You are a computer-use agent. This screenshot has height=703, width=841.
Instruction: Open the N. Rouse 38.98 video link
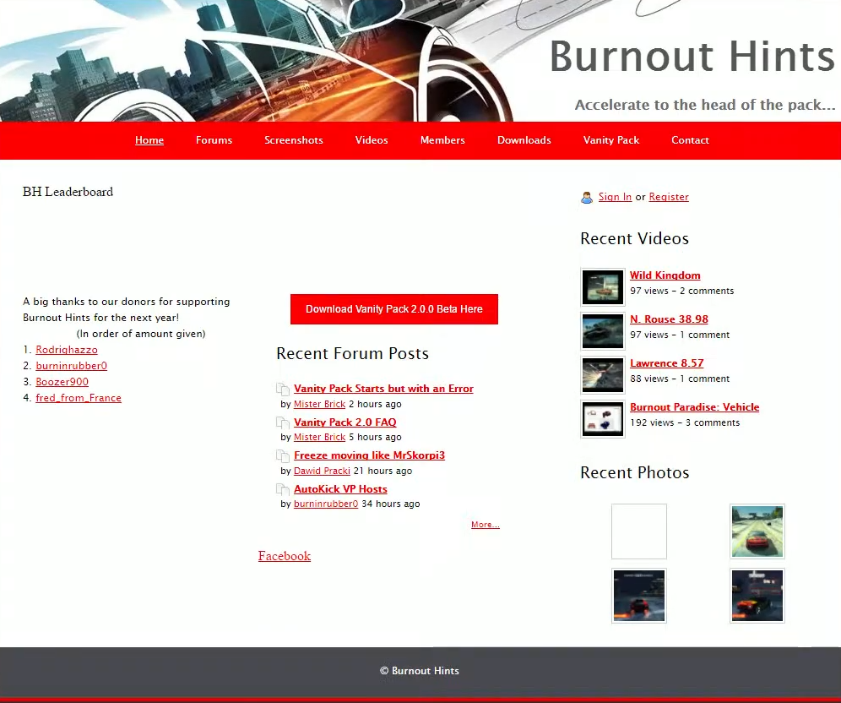669,319
